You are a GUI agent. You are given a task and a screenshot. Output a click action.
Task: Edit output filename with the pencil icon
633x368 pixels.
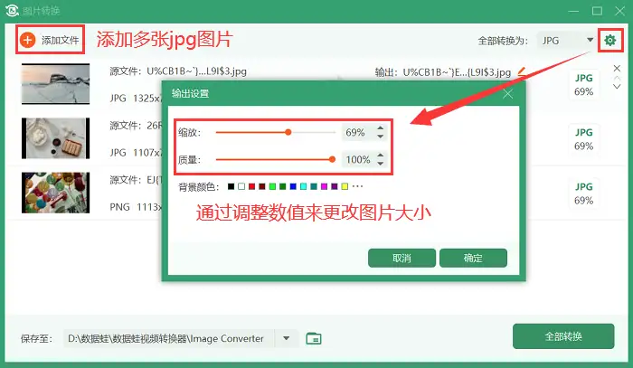pos(522,71)
